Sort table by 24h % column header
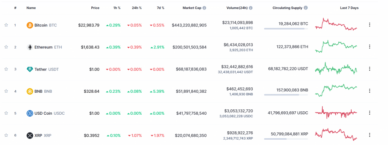 pyautogui.click(x=137, y=8)
